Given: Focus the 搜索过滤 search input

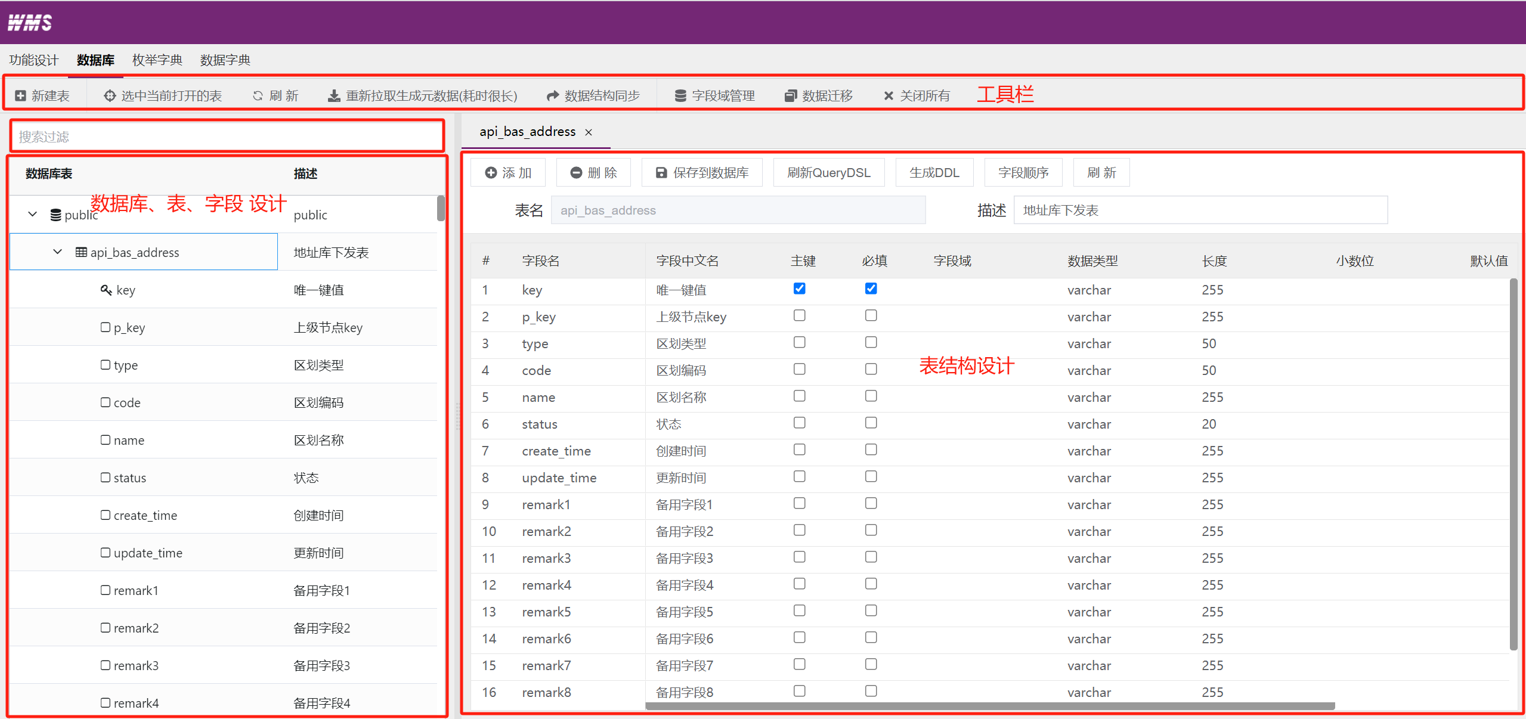Looking at the screenshot, I should (227, 137).
